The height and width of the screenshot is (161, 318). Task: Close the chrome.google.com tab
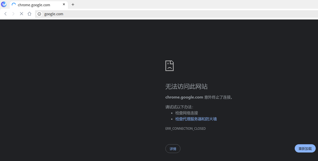pos(64,4)
